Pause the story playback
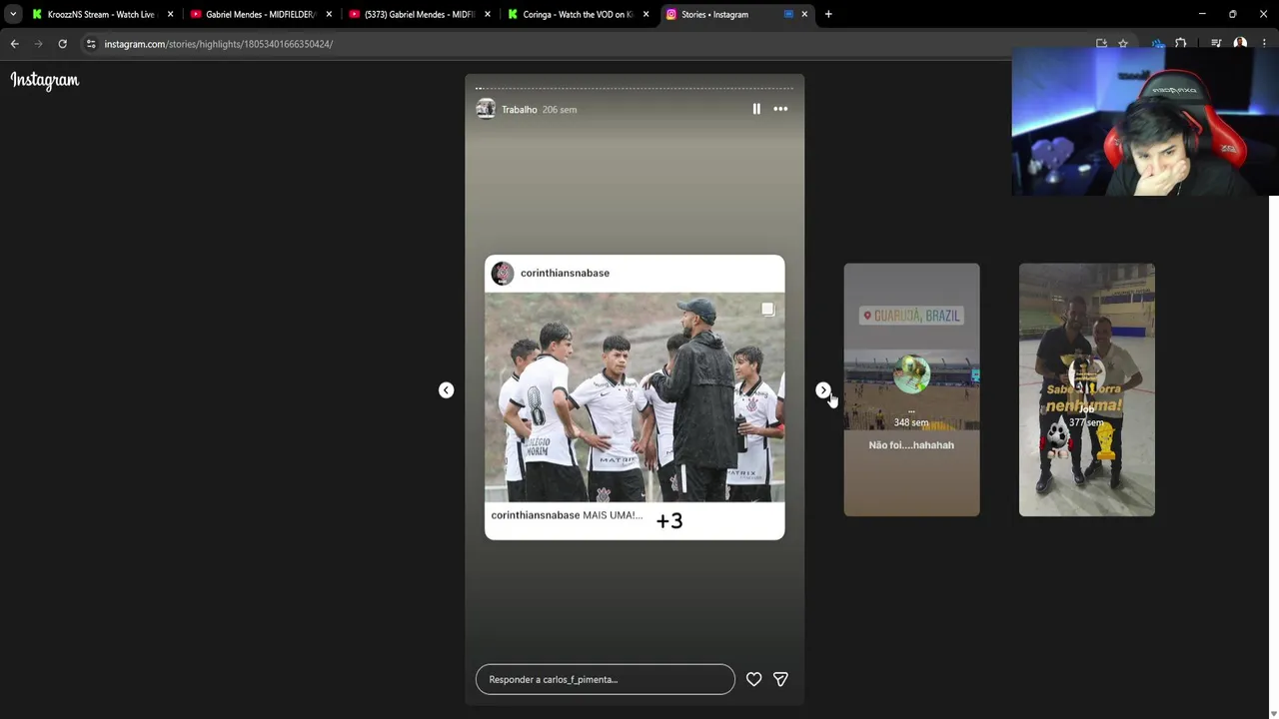Viewport: 1279px width, 719px height. click(x=756, y=109)
